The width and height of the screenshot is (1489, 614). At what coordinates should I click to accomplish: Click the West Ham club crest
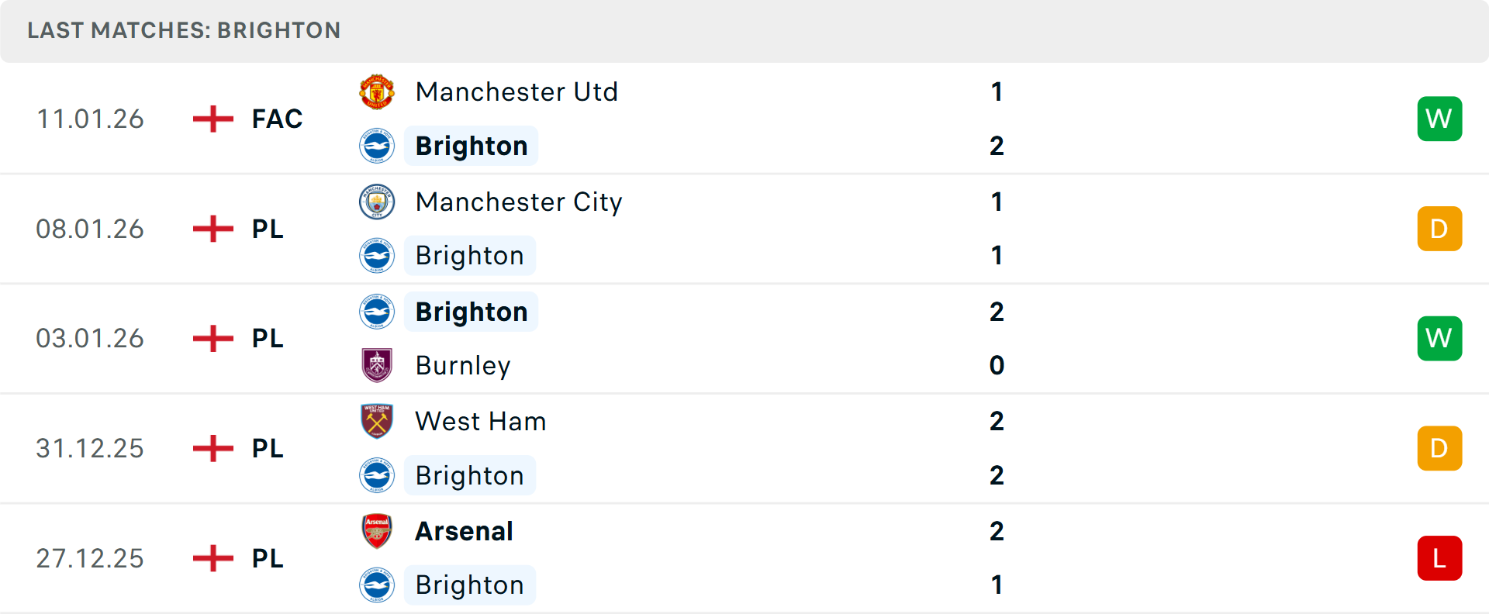pos(377,421)
